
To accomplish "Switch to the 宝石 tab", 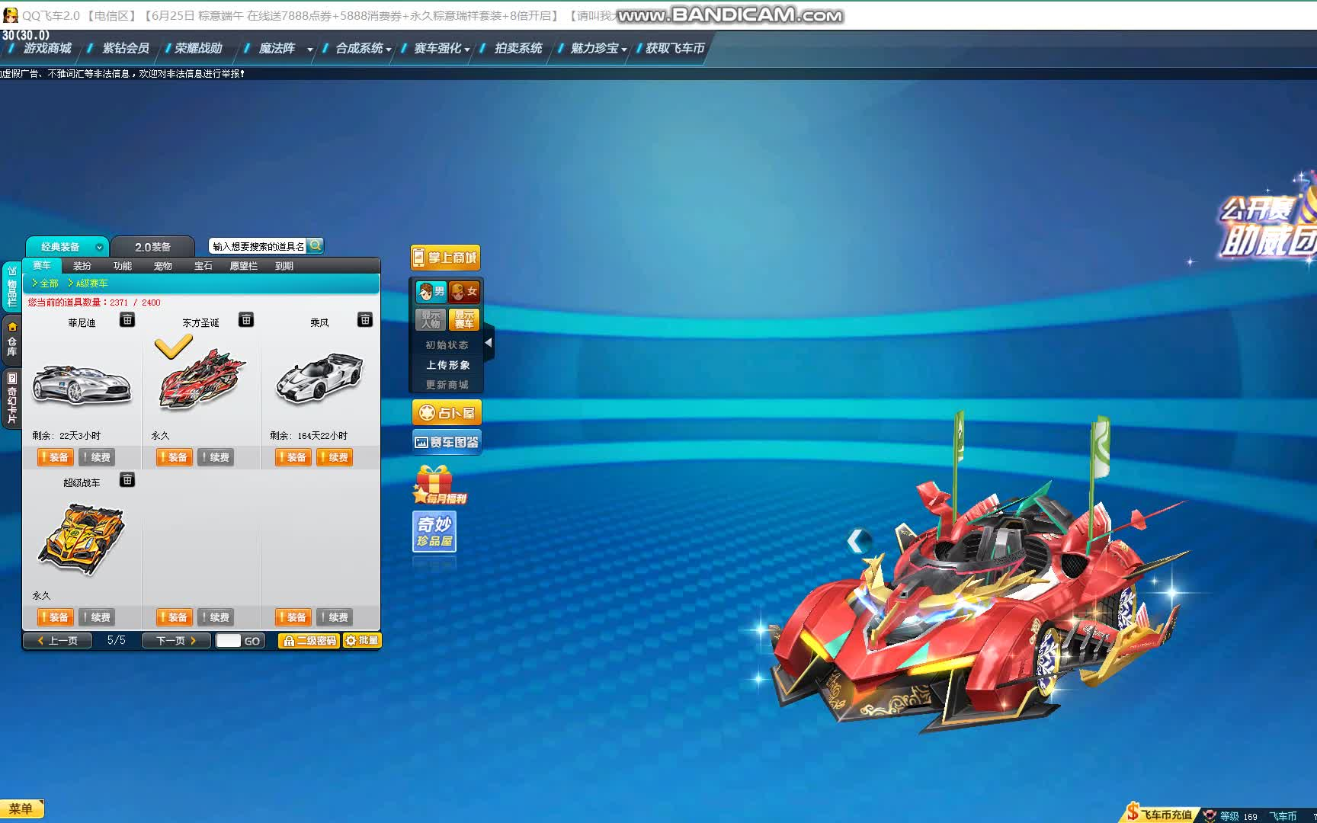I will pyautogui.click(x=203, y=265).
